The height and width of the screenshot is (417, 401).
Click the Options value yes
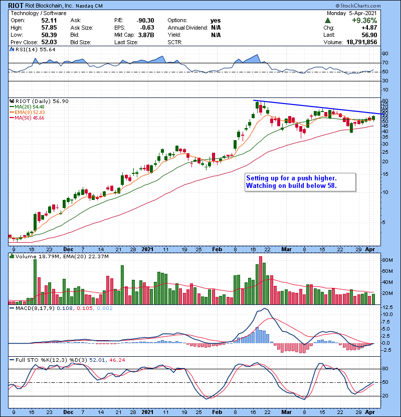pos(216,21)
